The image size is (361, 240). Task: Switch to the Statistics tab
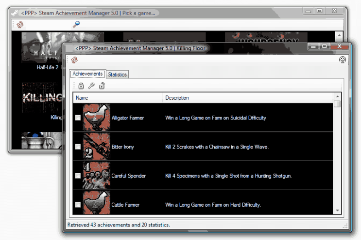118,75
